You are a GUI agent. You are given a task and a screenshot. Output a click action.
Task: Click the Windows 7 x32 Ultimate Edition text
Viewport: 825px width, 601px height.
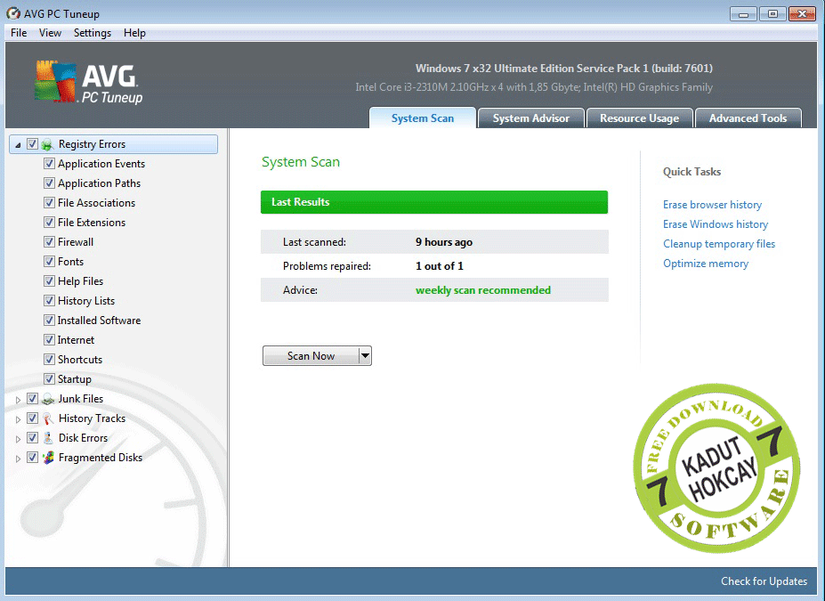click(564, 69)
